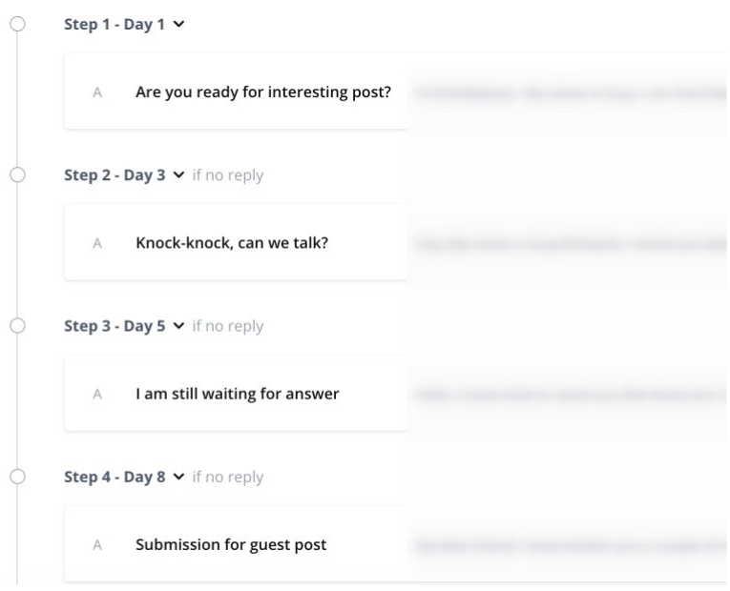Open the Step 3 - Day 5 dropdown arrow
This screenshot has height=591, width=730.
click(178, 326)
